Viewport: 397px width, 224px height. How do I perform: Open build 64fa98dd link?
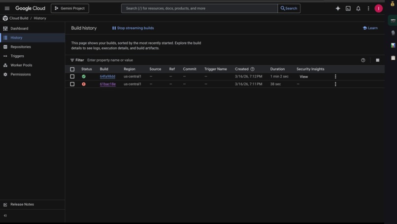tap(107, 76)
